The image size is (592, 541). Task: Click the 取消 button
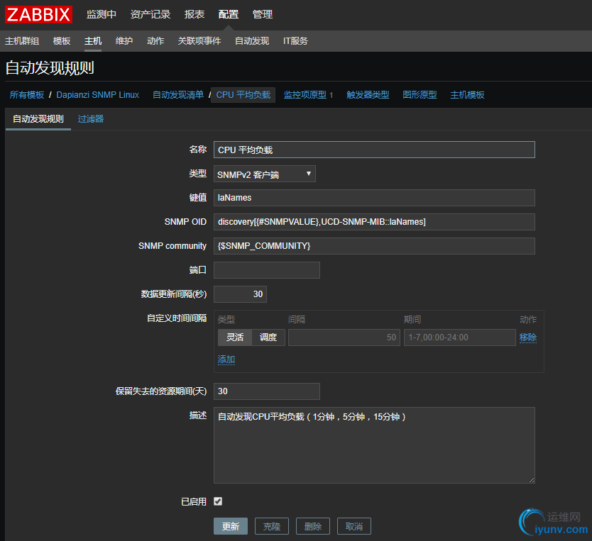tap(353, 526)
